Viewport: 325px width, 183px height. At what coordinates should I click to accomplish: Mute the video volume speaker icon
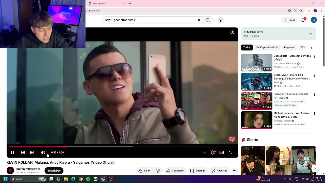[43, 152]
